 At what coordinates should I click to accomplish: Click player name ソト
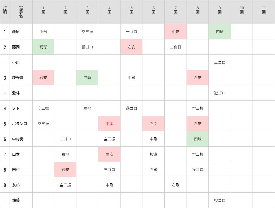click(16, 108)
